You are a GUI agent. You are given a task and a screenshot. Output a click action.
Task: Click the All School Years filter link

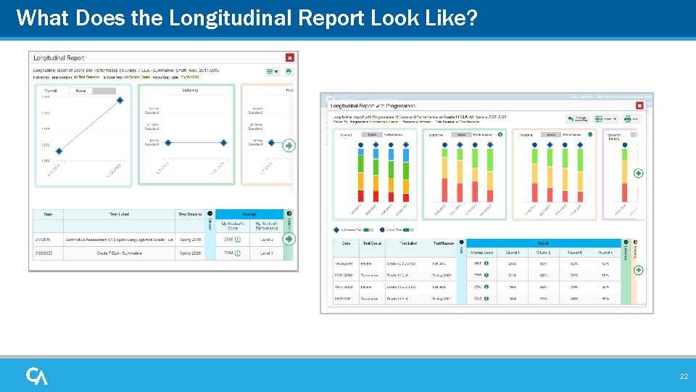[137, 78]
